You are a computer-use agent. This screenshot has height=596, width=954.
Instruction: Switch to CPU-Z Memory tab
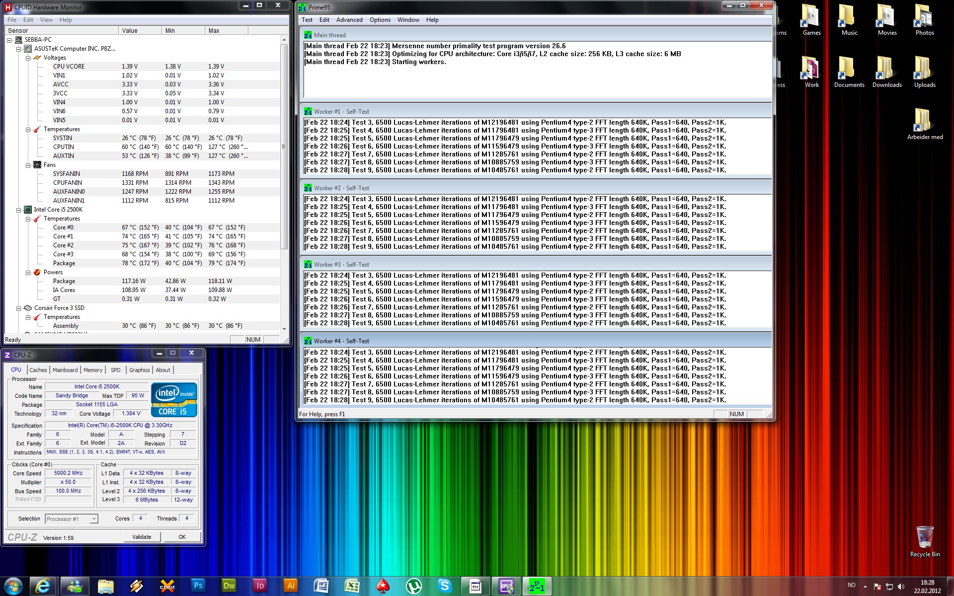point(93,370)
